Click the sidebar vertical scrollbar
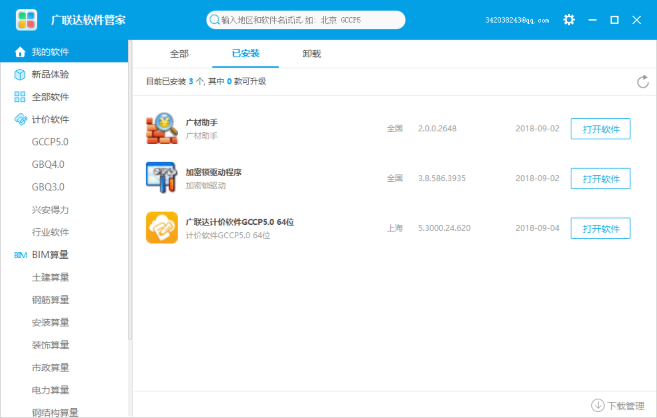Screen dimensions: 657x418 (x=130, y=190)
